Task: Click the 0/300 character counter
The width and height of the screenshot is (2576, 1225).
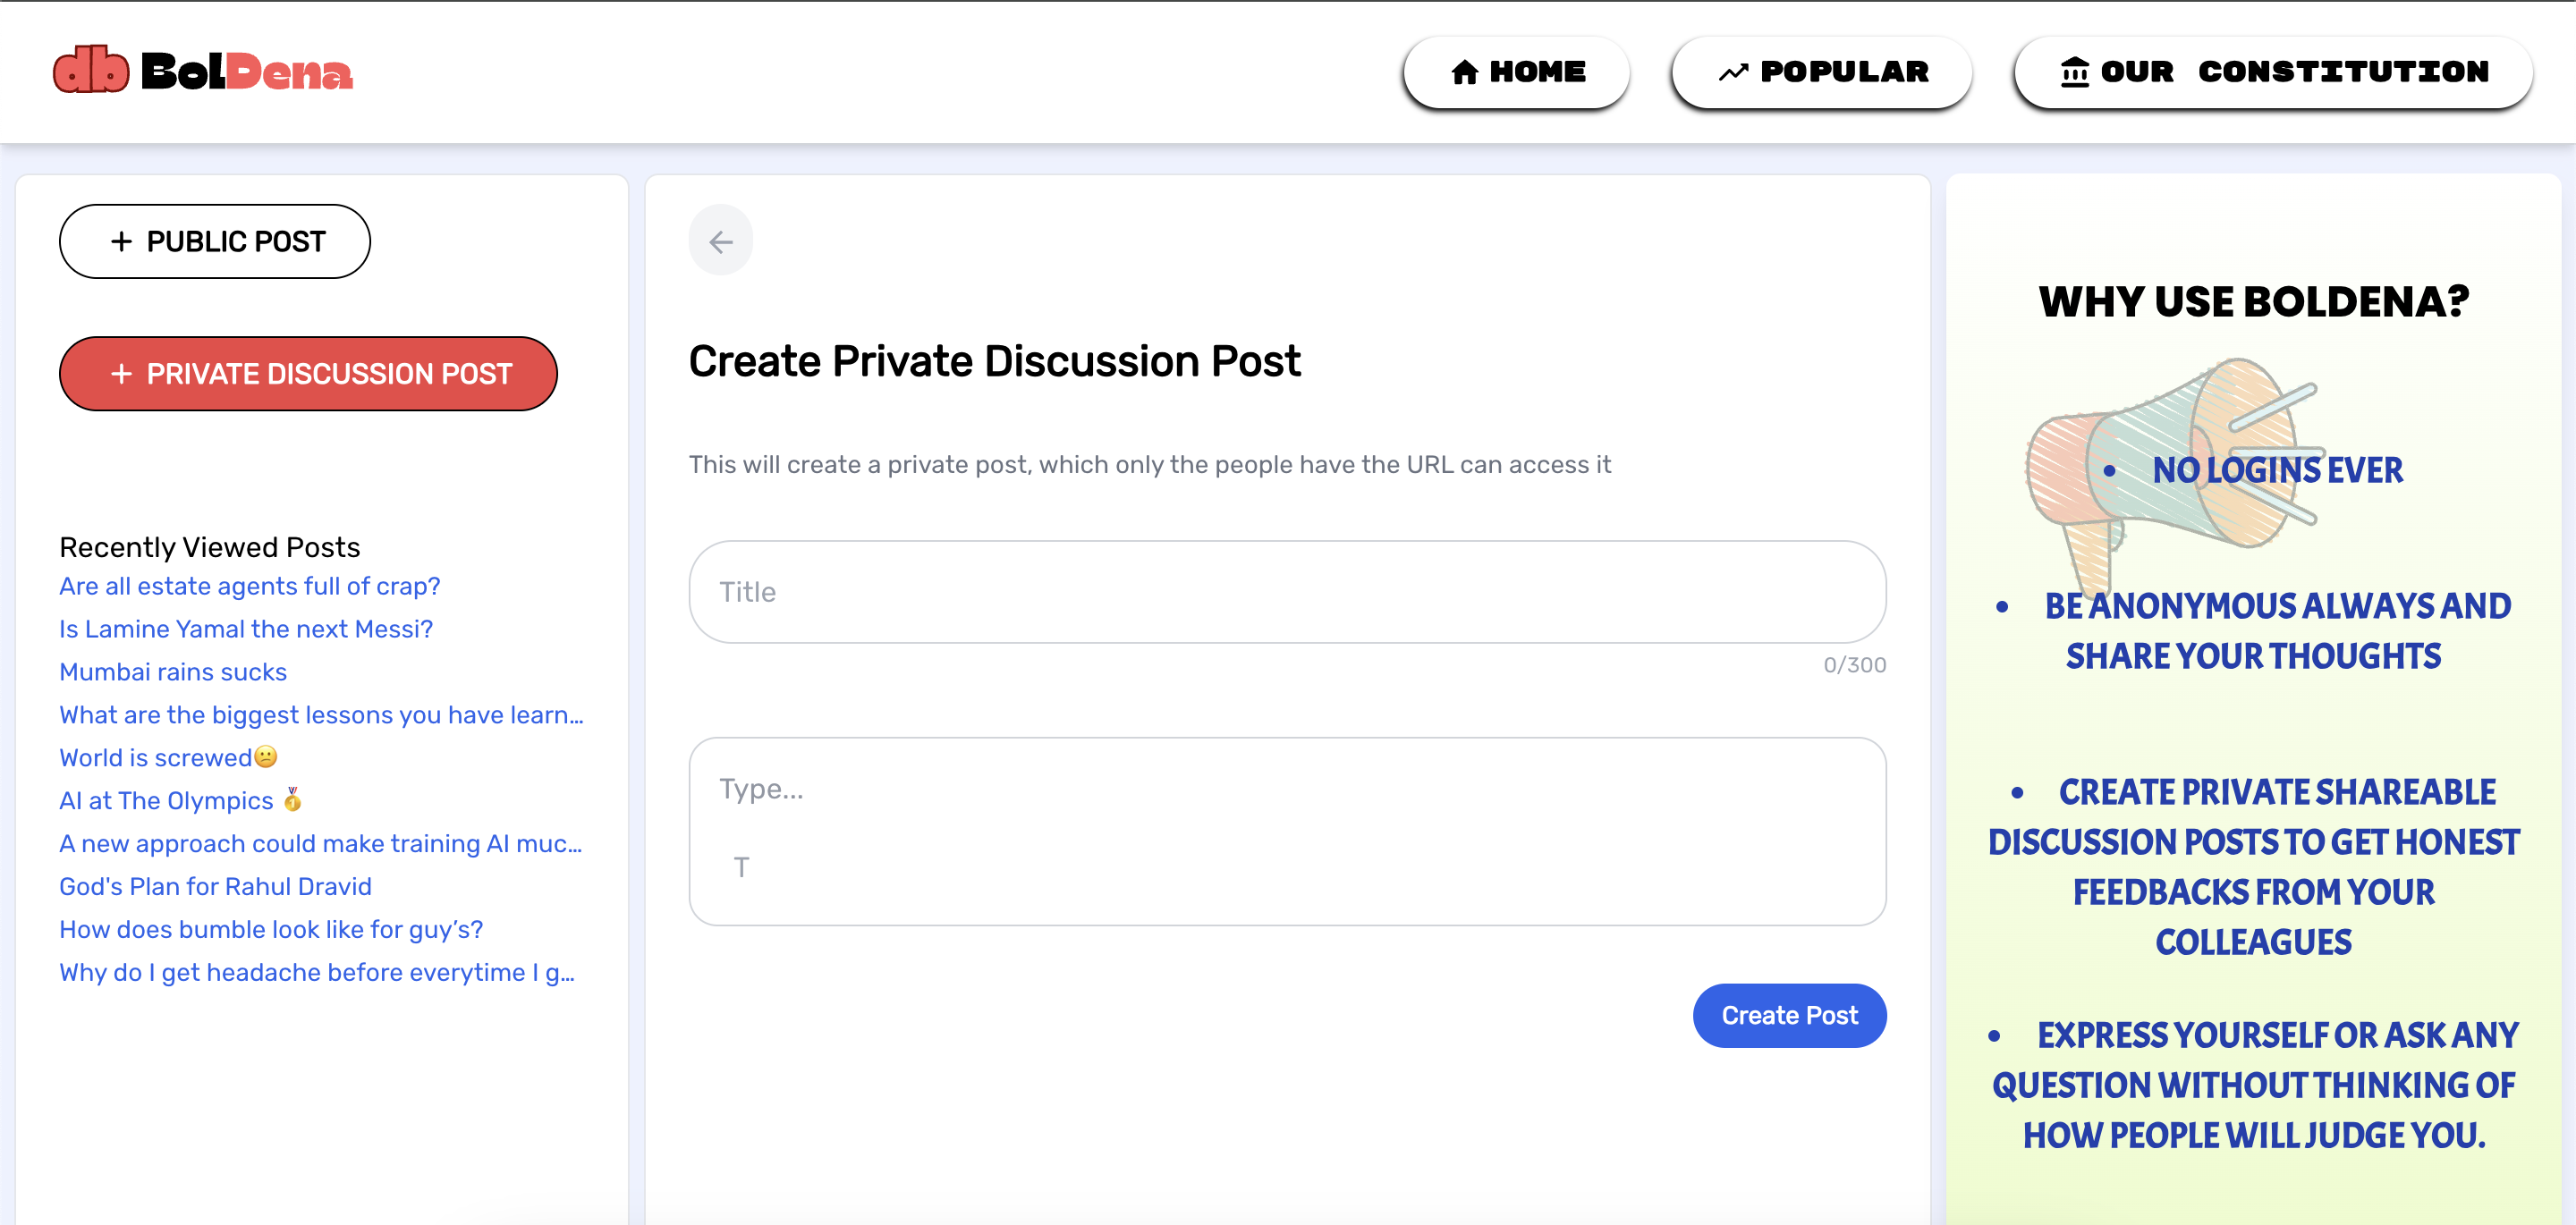Action: click(1854, 665)
